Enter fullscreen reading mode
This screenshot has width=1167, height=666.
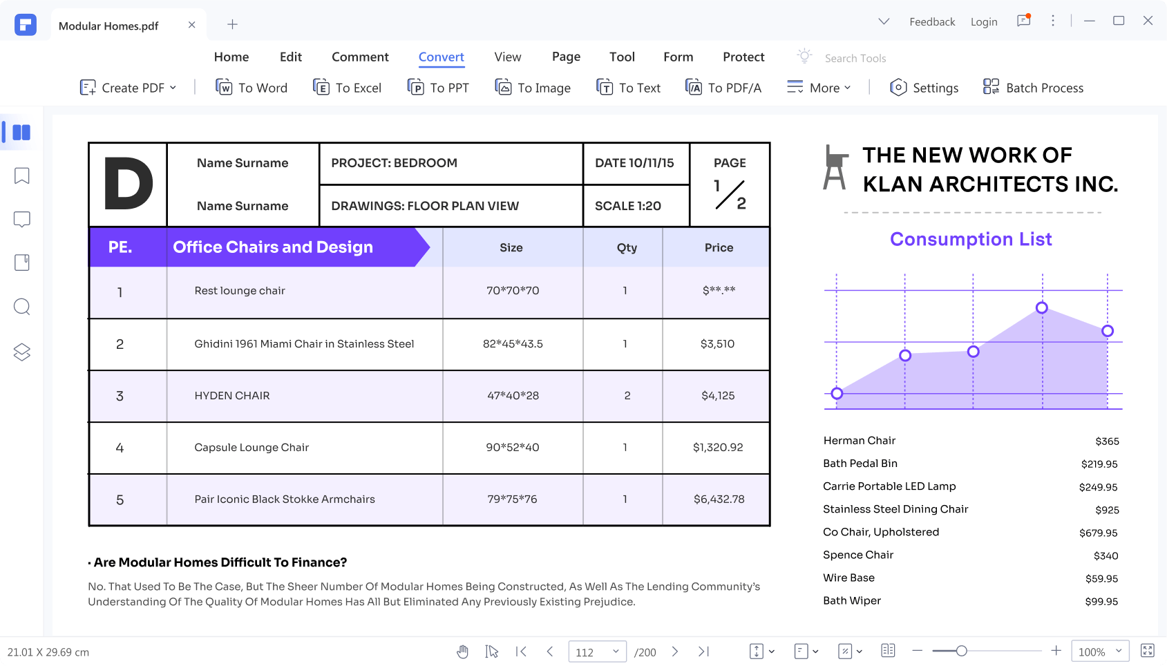coord(1148,650)
